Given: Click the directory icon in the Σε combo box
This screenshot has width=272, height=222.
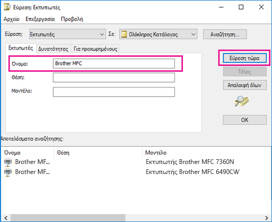Looking at the screenshot, I should click(x=124, y=34).
